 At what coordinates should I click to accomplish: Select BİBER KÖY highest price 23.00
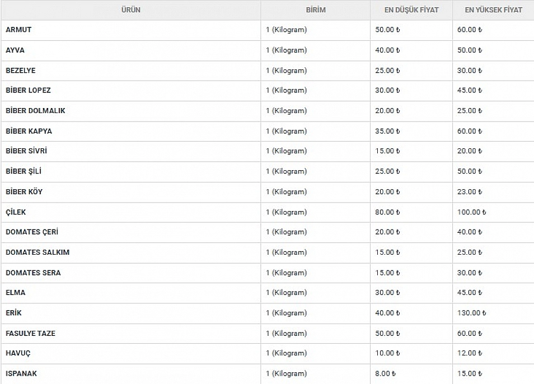click(x=469, y=192)
